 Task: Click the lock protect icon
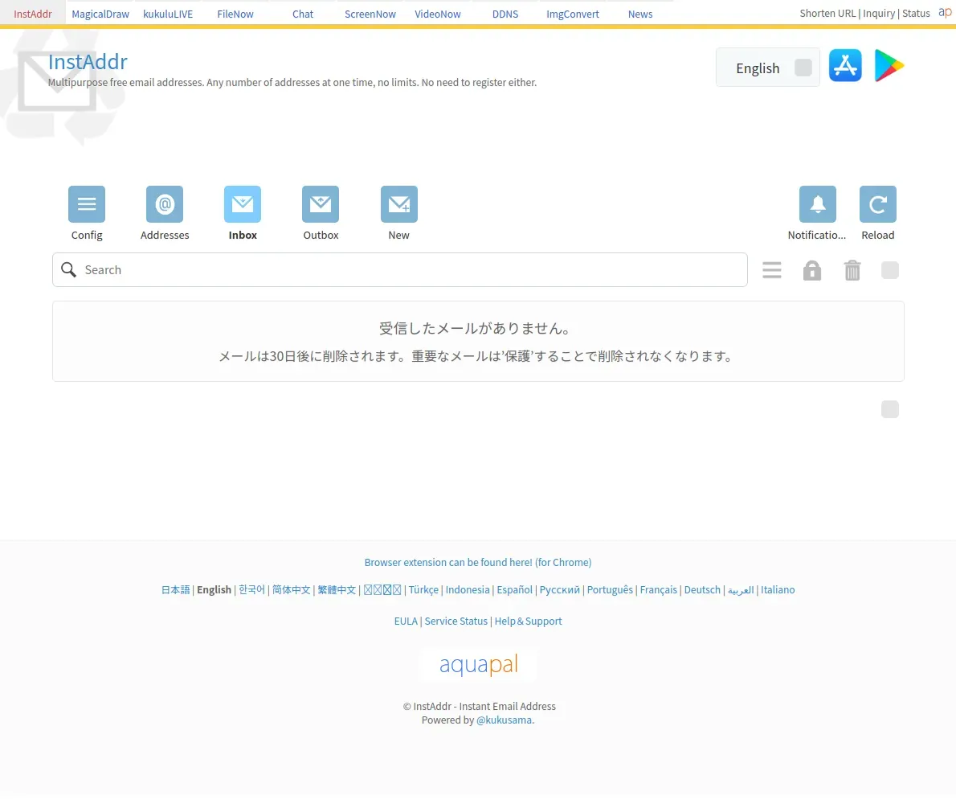click(812, 270)
